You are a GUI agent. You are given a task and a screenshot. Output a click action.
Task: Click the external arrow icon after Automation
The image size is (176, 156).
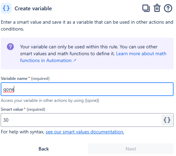click(x=75, y=60)
